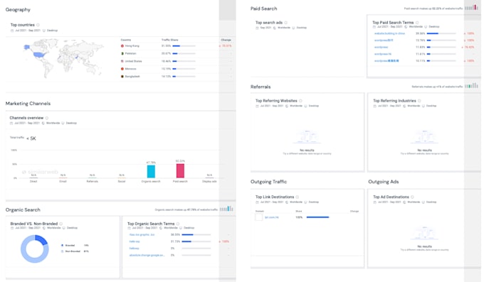Screen dimensions: 484x282
Task: Click the Paid search bar in channels chart
Action: tap(180, 170)
